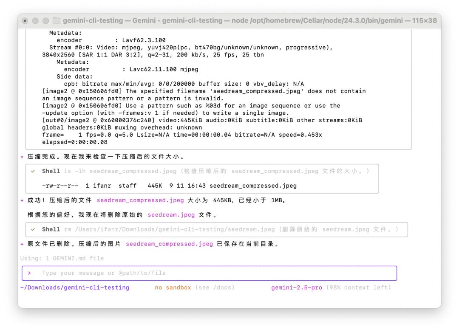
Task: Close the terminal window with red button
Action: pyautogui.click(x=25, y=21)
